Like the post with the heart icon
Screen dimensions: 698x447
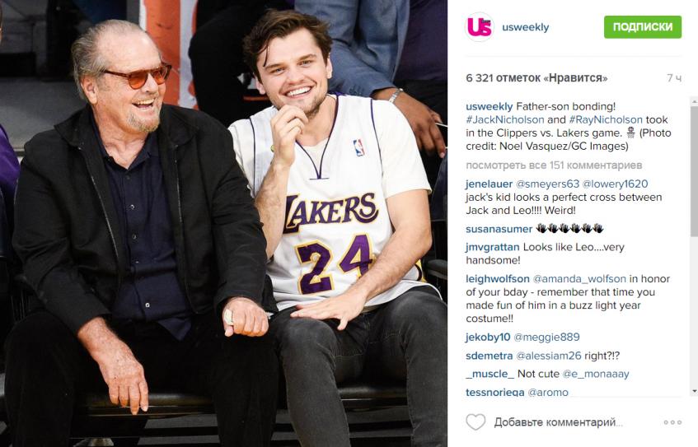click(x=475, y=421)
